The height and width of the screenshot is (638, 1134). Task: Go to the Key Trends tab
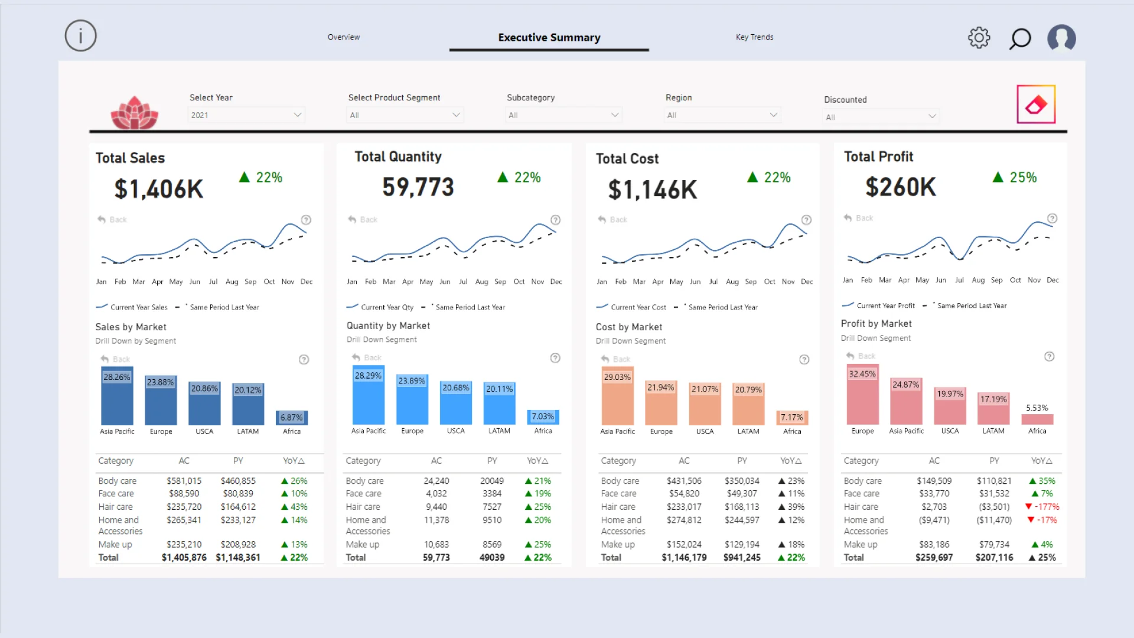[x=754, y=37]
